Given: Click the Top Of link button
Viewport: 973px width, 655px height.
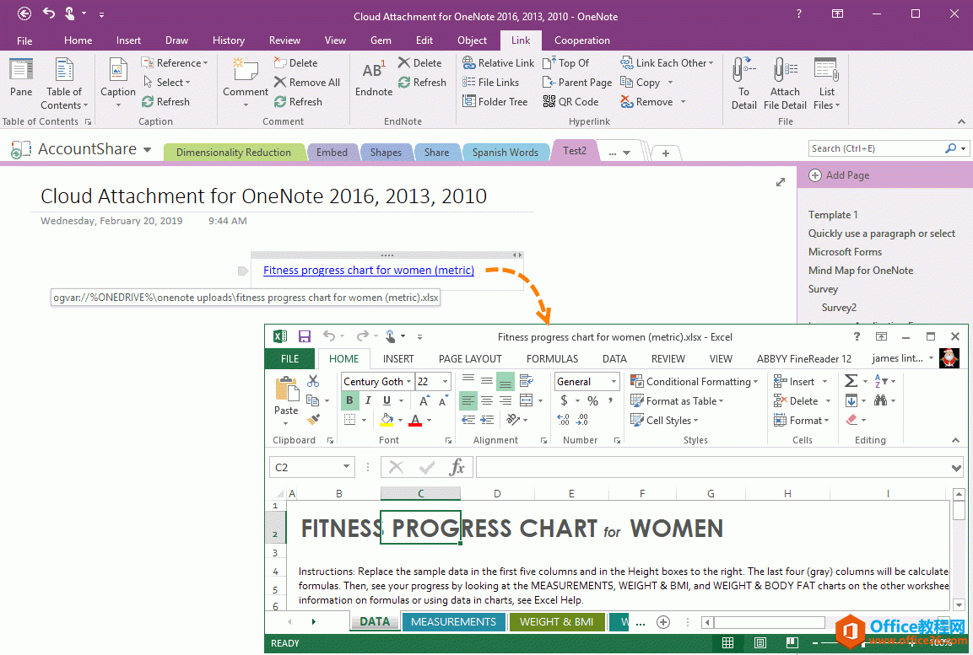Looking at the screenshot, I should (x=565, y=63).
